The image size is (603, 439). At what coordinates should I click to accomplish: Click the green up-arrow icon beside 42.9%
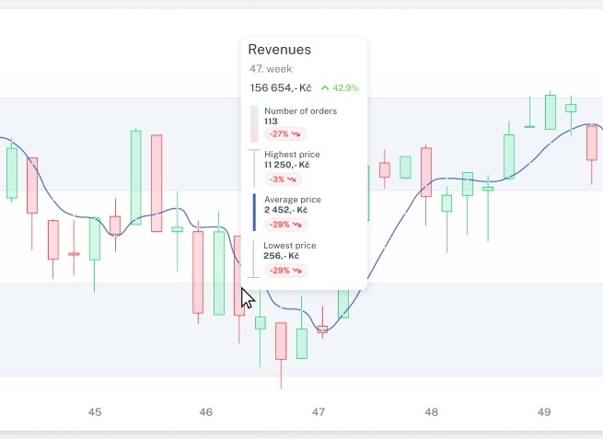(x=325, y=88)
